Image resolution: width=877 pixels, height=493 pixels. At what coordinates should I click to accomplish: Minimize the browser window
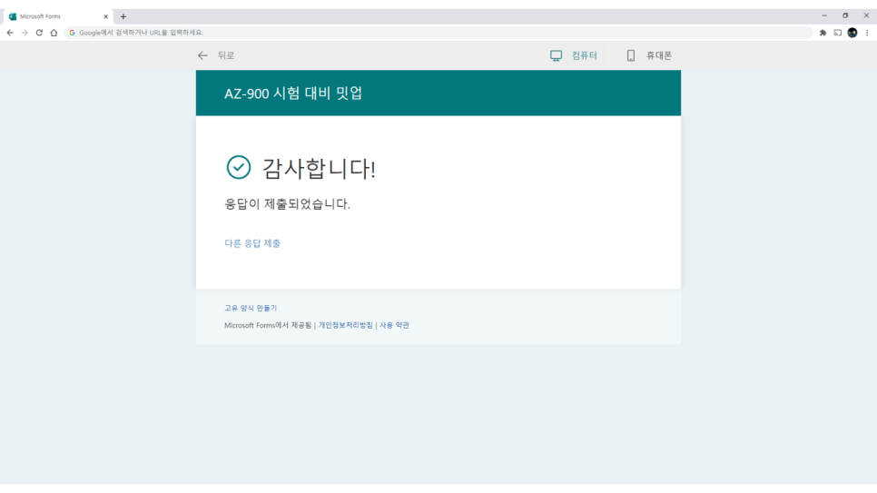pos(823,15)
